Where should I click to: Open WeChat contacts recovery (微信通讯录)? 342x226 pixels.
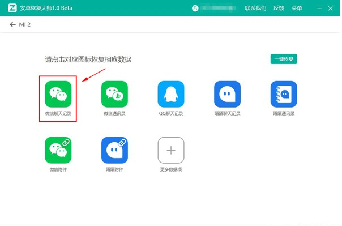[x=115, y=95]
